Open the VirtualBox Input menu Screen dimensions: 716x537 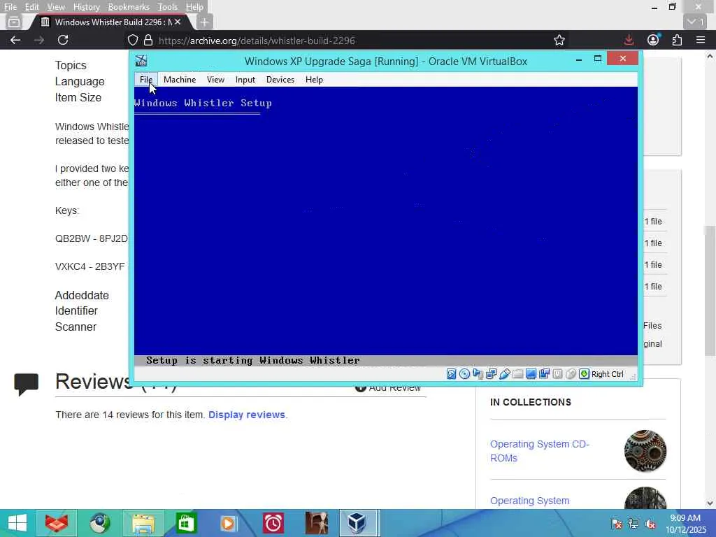coord(245,80)
